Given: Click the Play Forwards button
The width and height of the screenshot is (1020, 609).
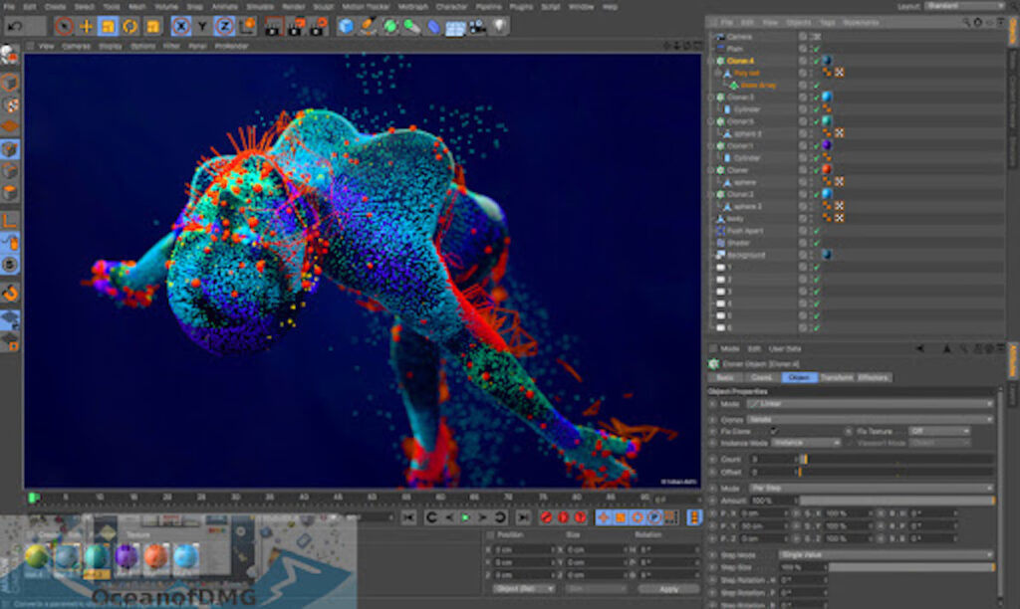Looking at the screenshot, I should [466, 517].
